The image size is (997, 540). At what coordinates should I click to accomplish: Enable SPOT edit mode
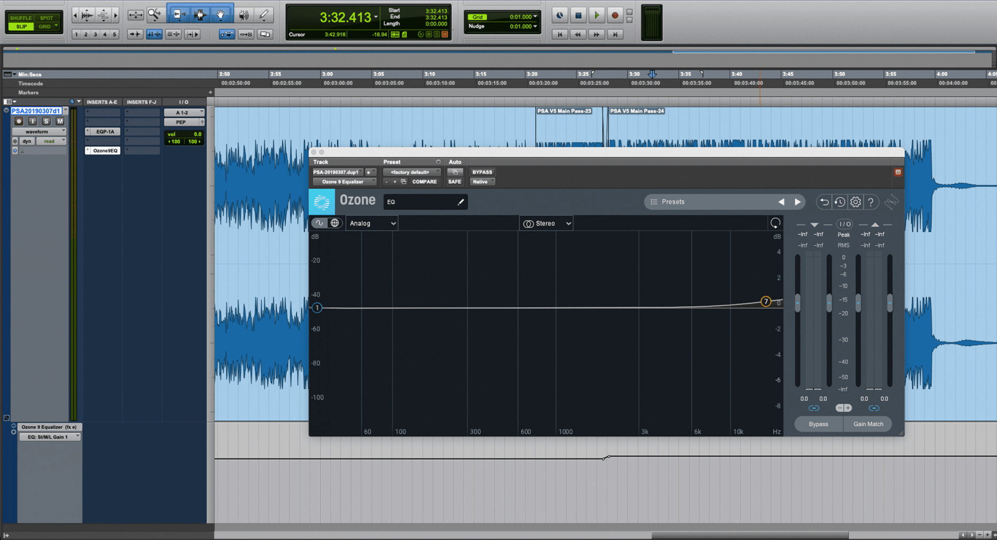pos(47,18)
